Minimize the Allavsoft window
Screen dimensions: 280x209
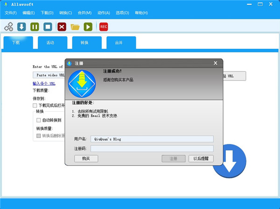point(250,4)
